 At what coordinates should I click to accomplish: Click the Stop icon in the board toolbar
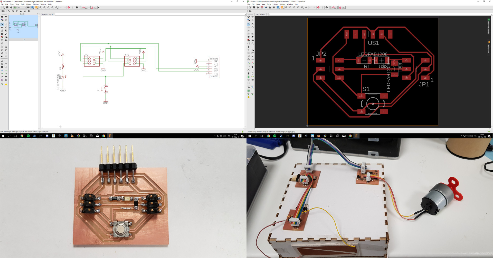pyautogui.click(x=318, y=7)
